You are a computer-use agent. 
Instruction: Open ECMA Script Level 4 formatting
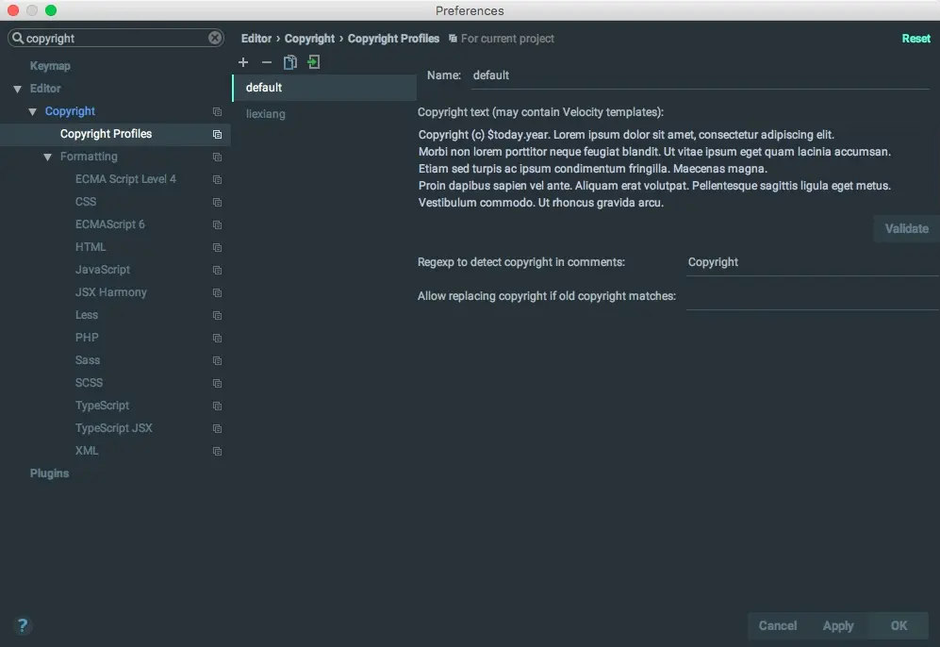pyautogui.click(x=125, y=178)
